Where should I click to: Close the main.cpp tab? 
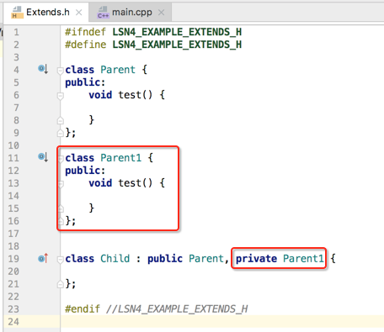click(161, 13)
